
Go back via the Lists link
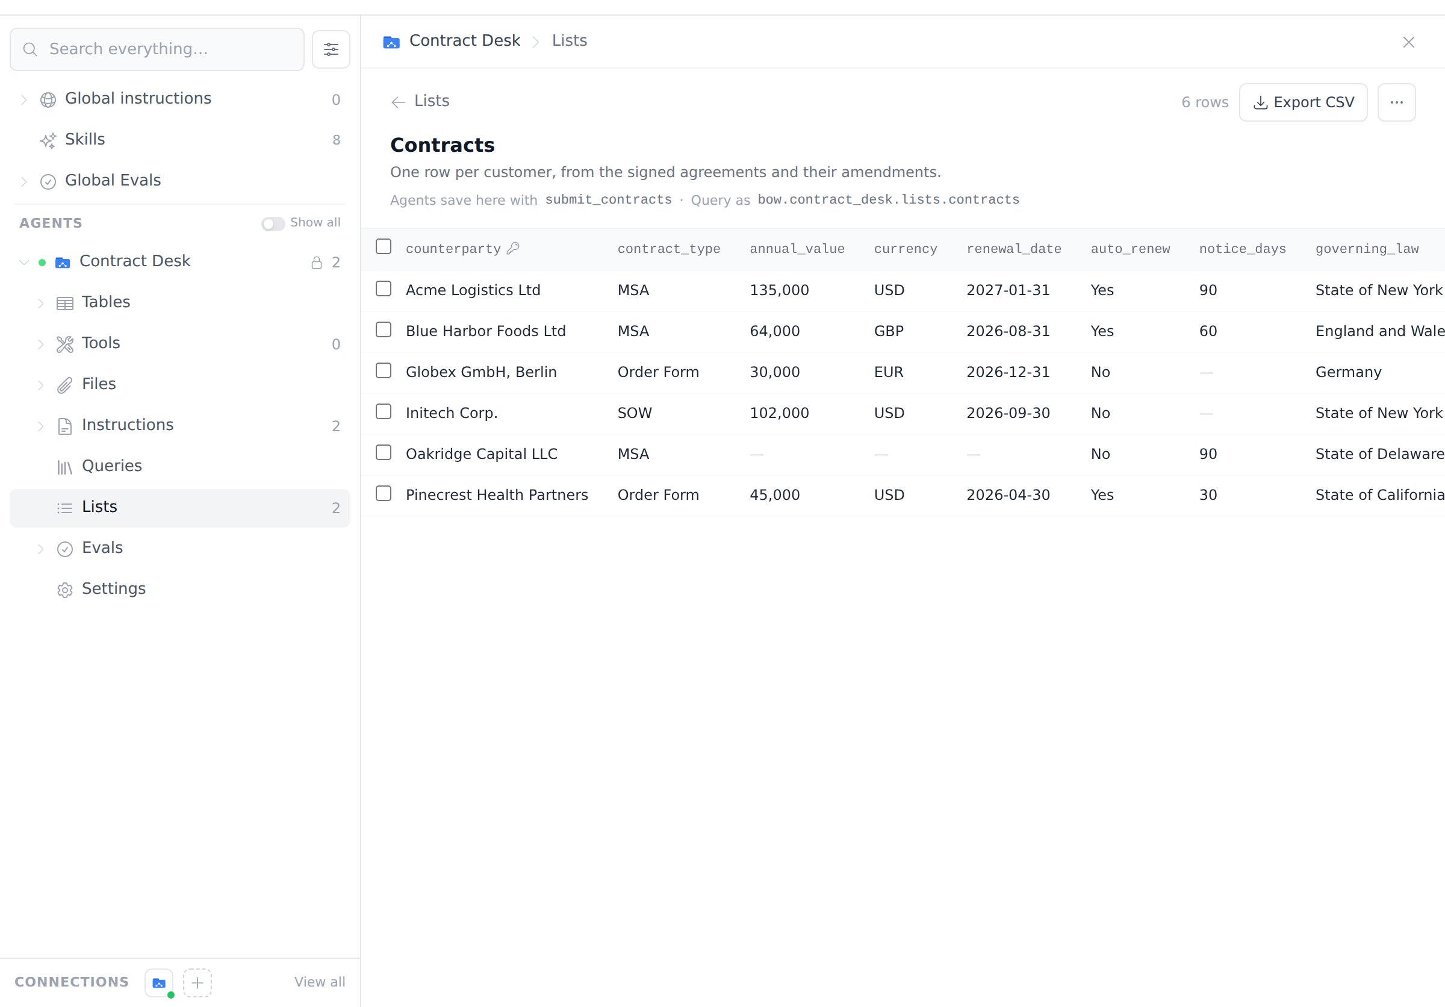pos(432,101)
